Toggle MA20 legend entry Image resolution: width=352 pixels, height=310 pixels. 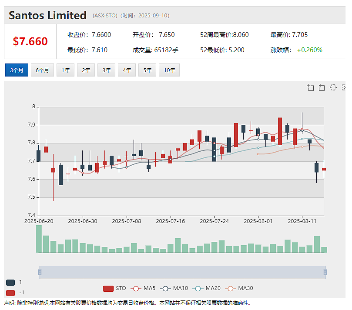[207, 288]
